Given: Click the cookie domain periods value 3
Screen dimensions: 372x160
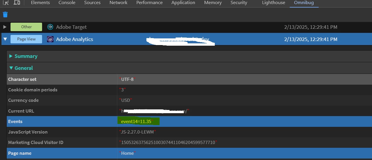Looking at the screenshot, I should click(123, 90).
